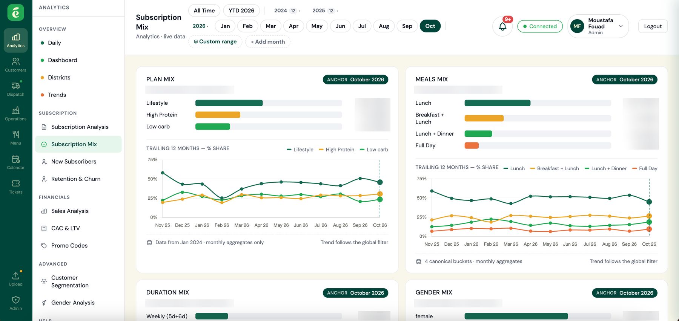Click the MF user avatar
679x321 pixels.
tap(577, 26)
